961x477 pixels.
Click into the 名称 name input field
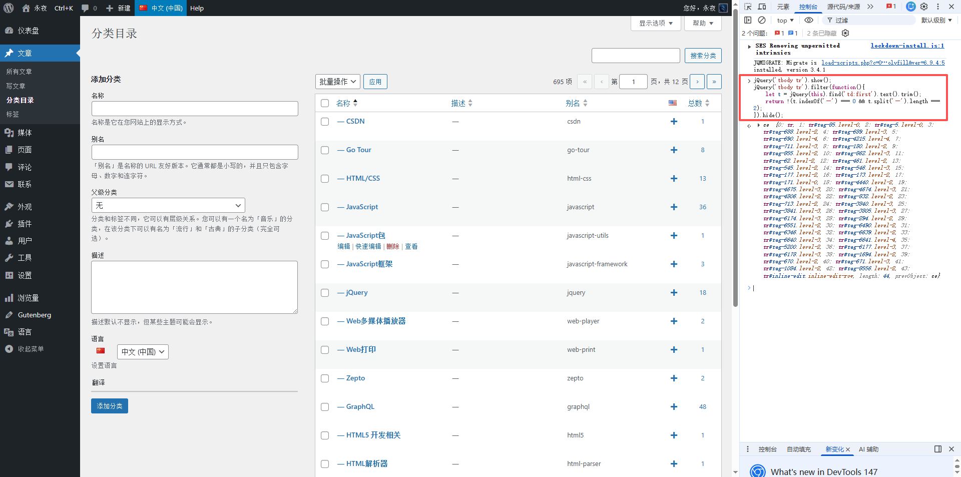click(x=195, y=109)
